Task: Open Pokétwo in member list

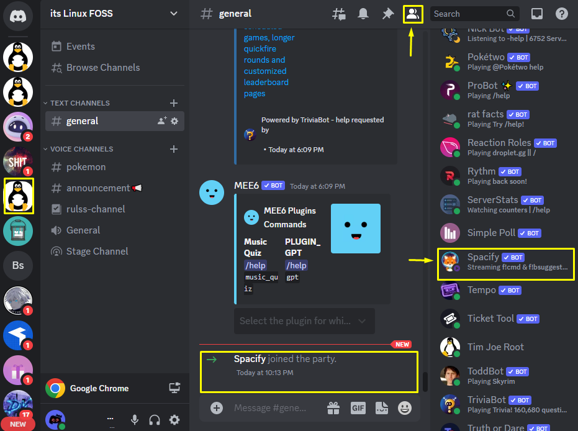Action: point(504,61)
